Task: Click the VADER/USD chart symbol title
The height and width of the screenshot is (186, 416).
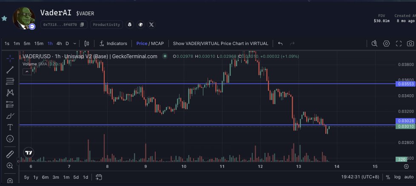Action: 90,56
